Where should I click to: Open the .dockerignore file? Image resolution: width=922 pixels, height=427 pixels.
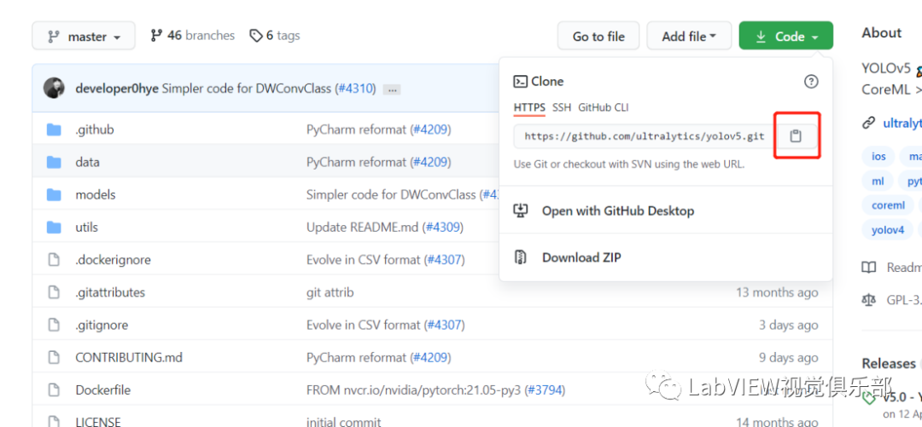point(113,260)
